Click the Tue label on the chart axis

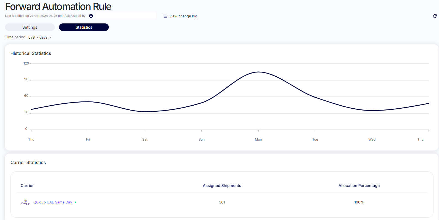315,139
